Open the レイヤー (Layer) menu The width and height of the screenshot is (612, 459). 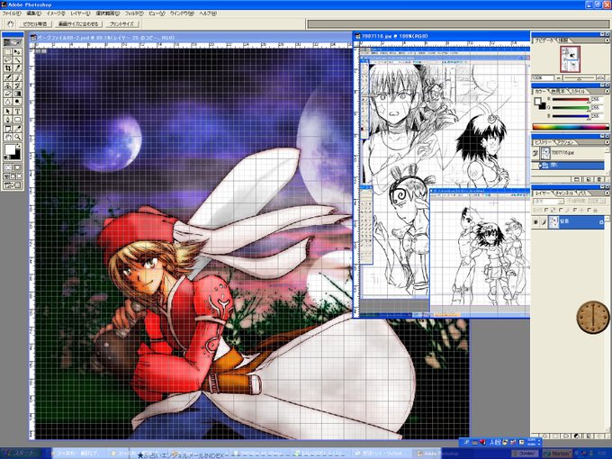tap(80, 13)
